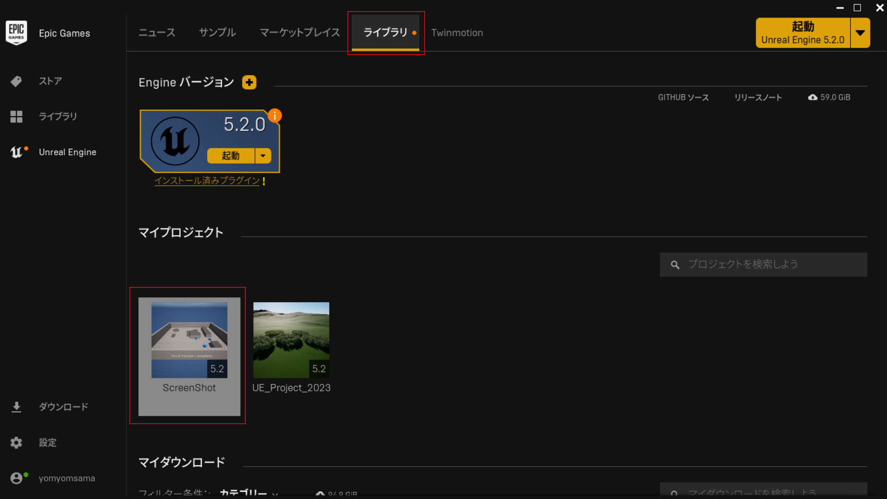
Task: Launch Unreal Engine 5.2.0 from top-right button
Action: pos(802,33)
